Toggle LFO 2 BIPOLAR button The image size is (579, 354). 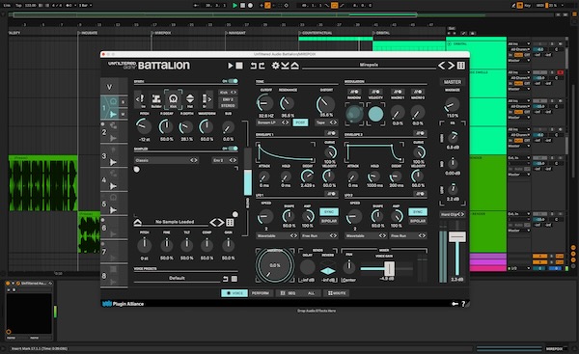(418, 221)
